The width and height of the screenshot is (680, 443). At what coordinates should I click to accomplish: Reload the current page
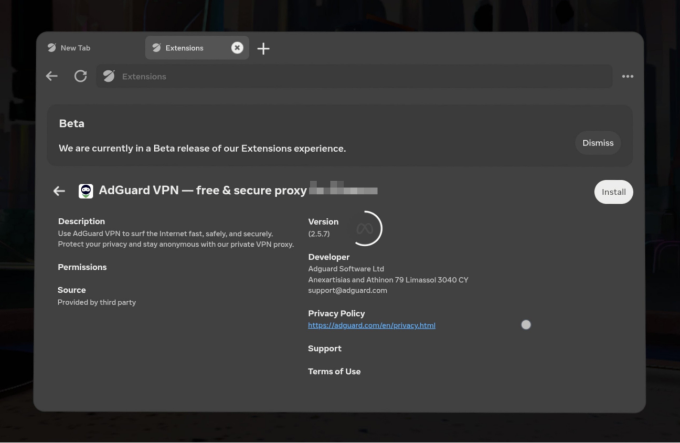pyautogui.click(x=80, y=76)
